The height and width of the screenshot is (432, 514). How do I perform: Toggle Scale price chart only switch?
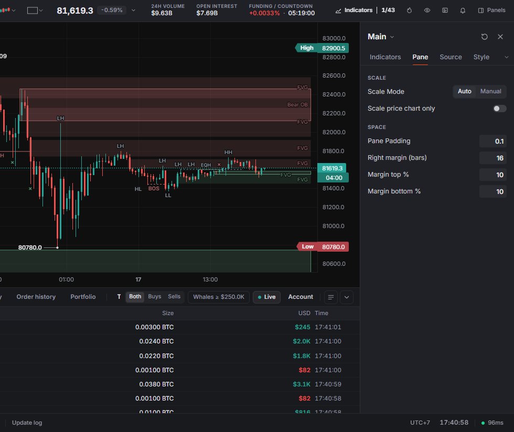pyautogui.click(x=499, y=109)
